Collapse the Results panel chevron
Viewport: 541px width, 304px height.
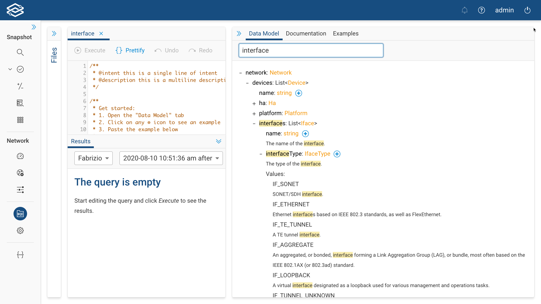(x=219, y=141)
